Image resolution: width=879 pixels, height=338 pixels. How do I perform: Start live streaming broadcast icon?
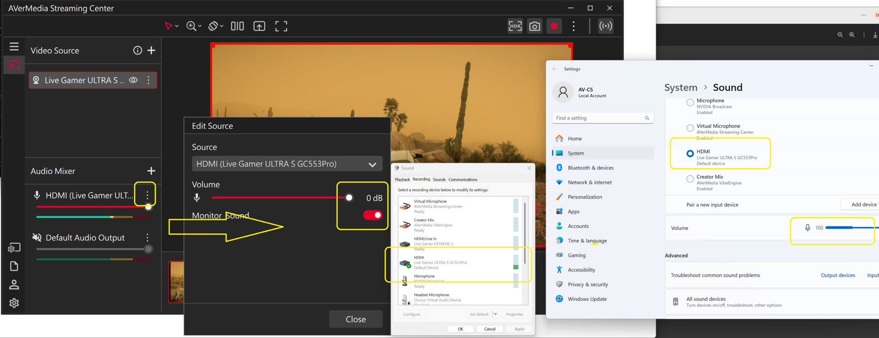click(x=606, y=26)
